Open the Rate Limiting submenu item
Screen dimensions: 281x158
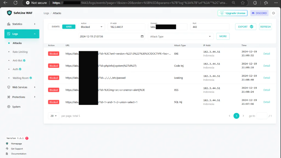20,52
